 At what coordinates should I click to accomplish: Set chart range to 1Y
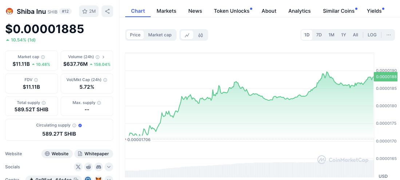pos(344,35)
